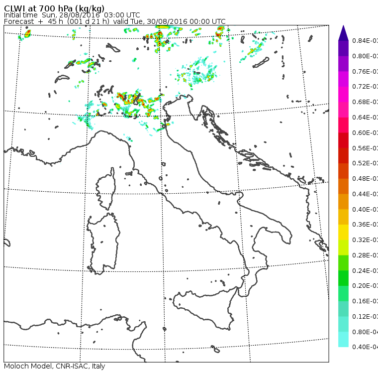Image resolution: width=378 pixels, height=373 pixels.
Task: Click the colorbar label 0.72E-03
Action: point(365,87)
